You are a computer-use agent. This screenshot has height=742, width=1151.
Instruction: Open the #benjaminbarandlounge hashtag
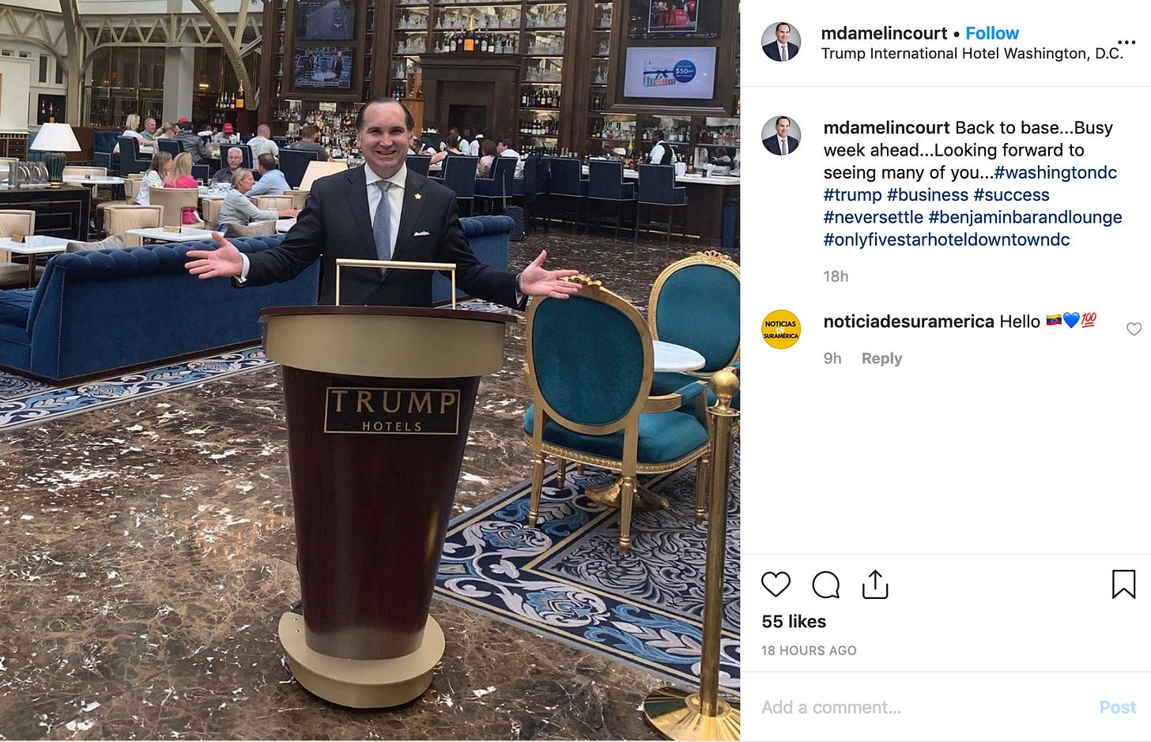point(1025,217)
